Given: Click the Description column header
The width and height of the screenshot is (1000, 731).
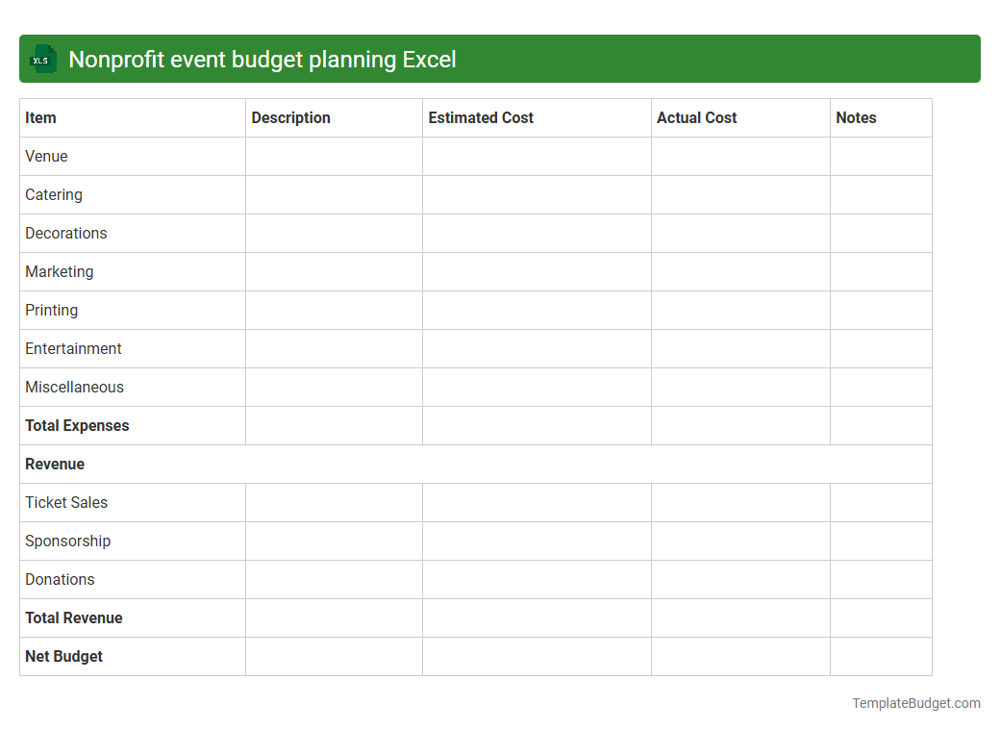Looking at the screenshot, I should 290,117.
